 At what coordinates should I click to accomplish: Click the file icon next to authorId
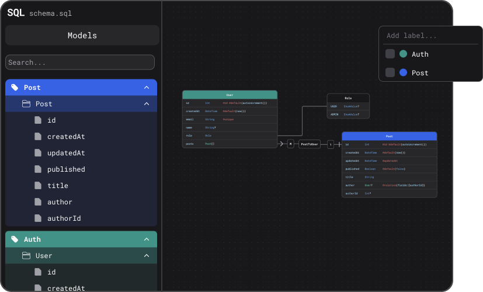pos(38,218)
